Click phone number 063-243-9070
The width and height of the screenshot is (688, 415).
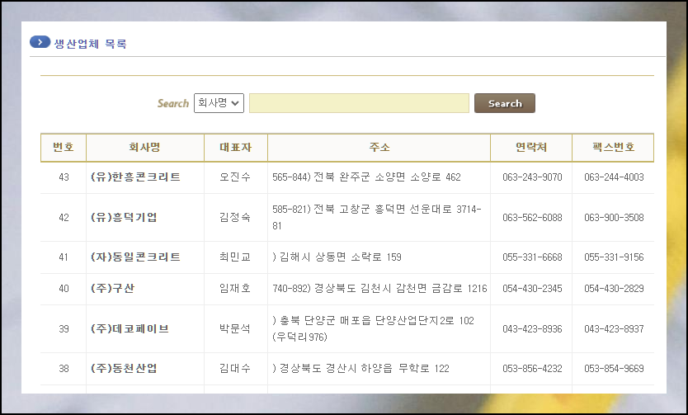coord(532,177)
